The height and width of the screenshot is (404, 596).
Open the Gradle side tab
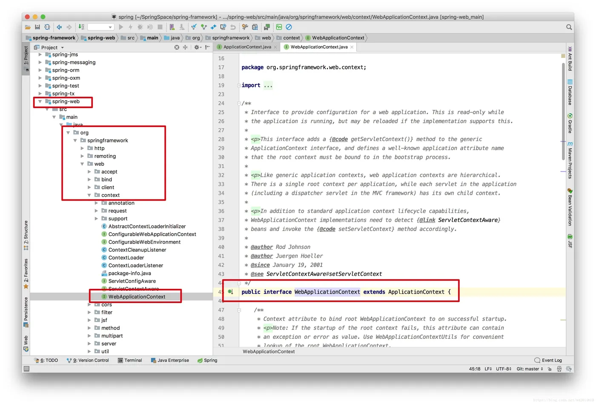pos(570,123)
